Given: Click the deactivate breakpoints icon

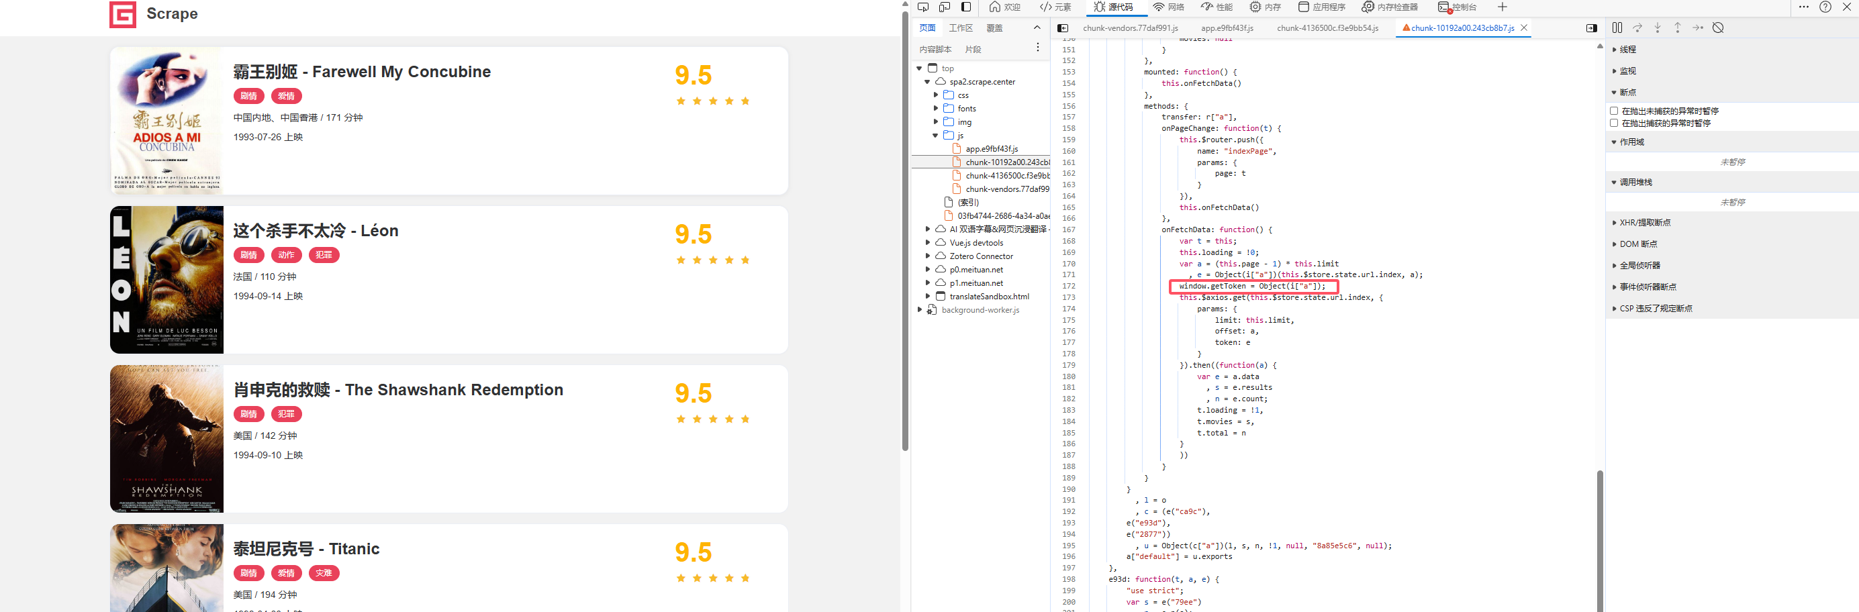Looking at the screenshot, I should coord(1718,28).
